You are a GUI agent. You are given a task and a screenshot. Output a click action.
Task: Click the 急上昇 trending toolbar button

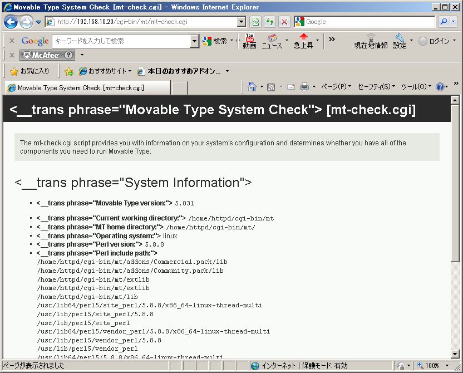[x=303, y=41]
